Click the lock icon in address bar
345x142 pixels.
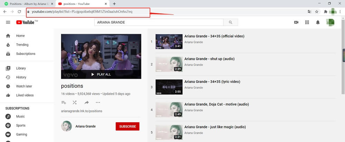[28, 12]
